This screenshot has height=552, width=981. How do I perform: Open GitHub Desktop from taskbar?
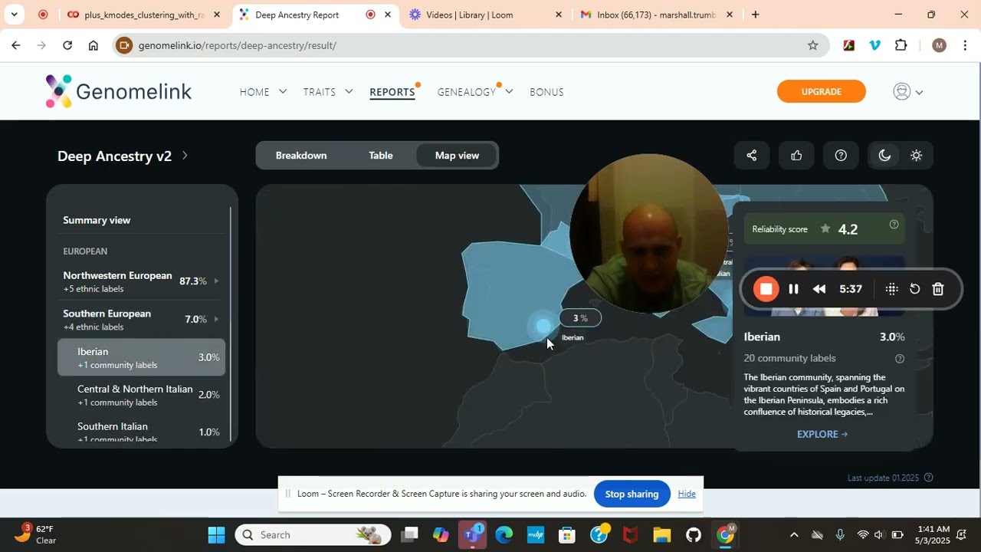pyautogui.click(x=694, y=534)
